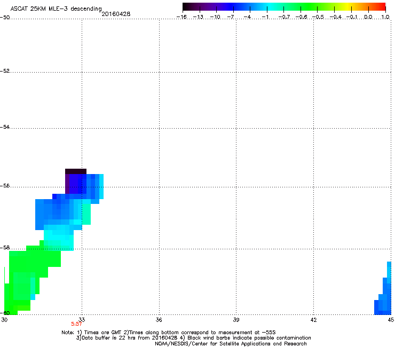Viewport: 395px width, 347px height.
Task: Click the color bar label '1.0'
Action: [385, 17]
